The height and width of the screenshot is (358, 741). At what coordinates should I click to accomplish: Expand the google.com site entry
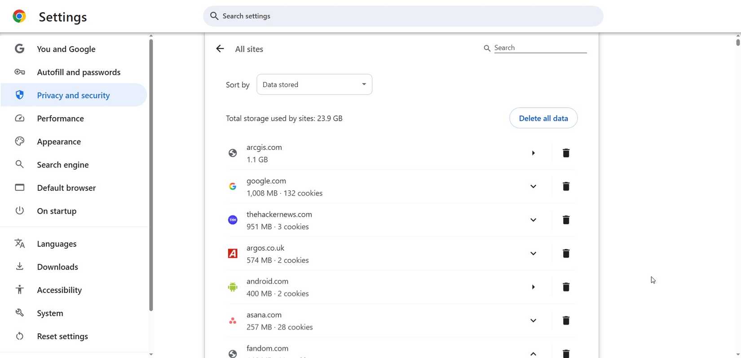533,187
